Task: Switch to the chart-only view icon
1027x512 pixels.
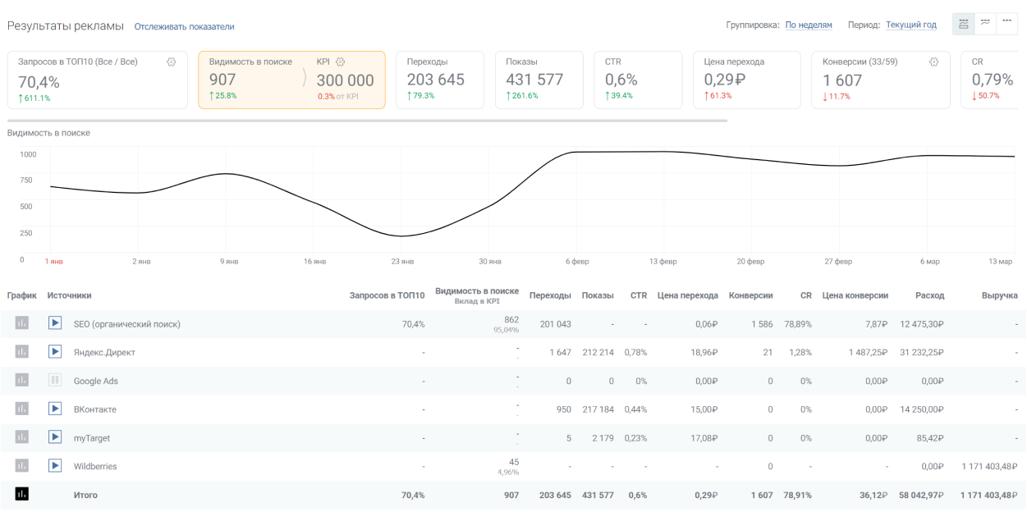Action: point(985,24)
